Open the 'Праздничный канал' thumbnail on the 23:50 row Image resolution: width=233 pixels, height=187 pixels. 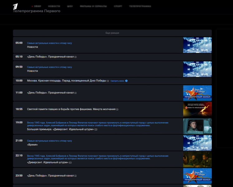point(197,176)
